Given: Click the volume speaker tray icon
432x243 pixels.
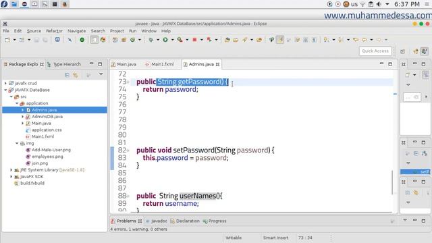Looking at the screenshot, I should [x=379, y=4].
